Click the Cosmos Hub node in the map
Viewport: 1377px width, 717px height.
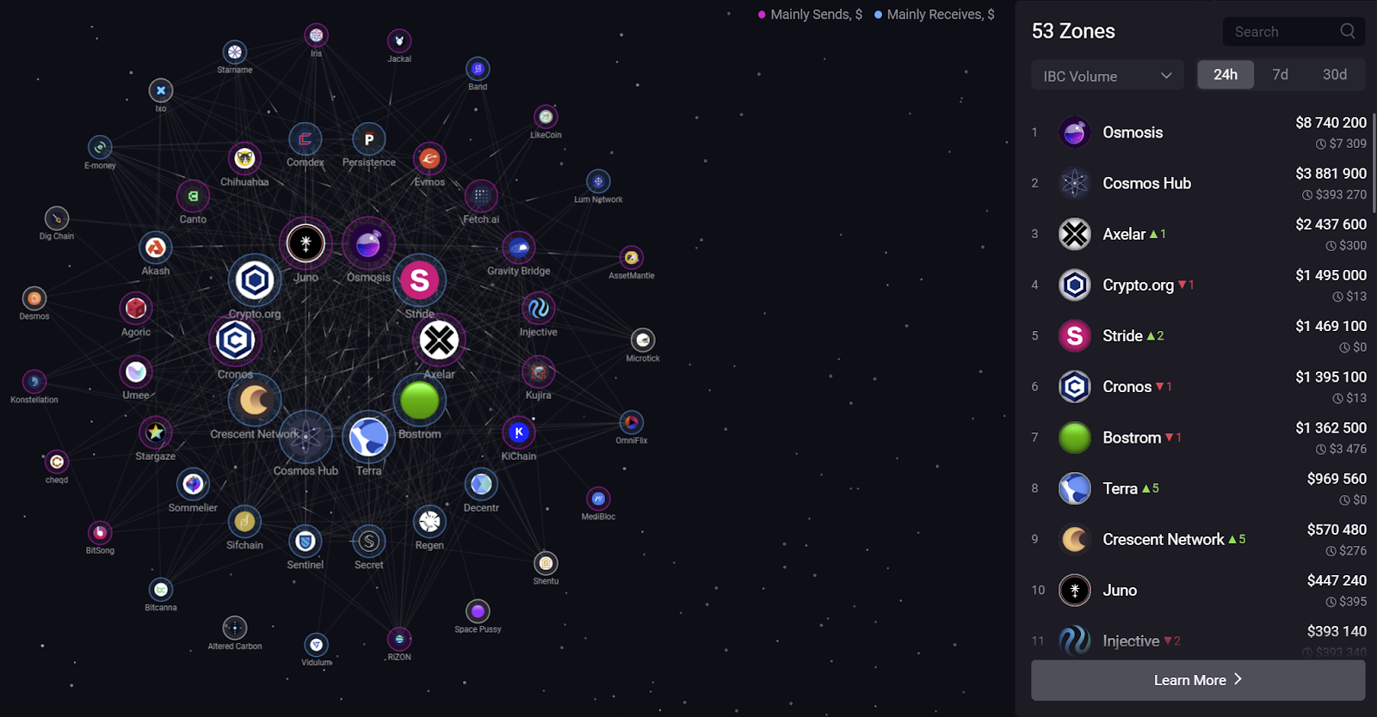pos(306,437)
